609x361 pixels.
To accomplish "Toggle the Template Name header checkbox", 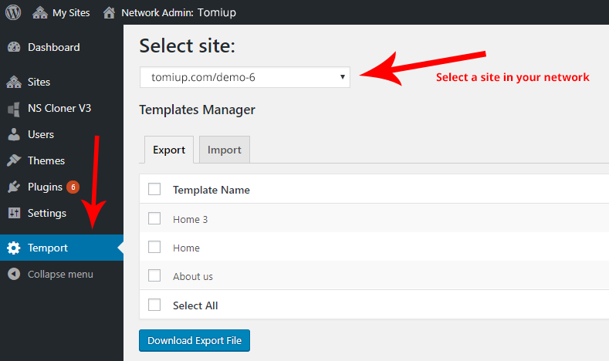I will click(x=154, y=190).
